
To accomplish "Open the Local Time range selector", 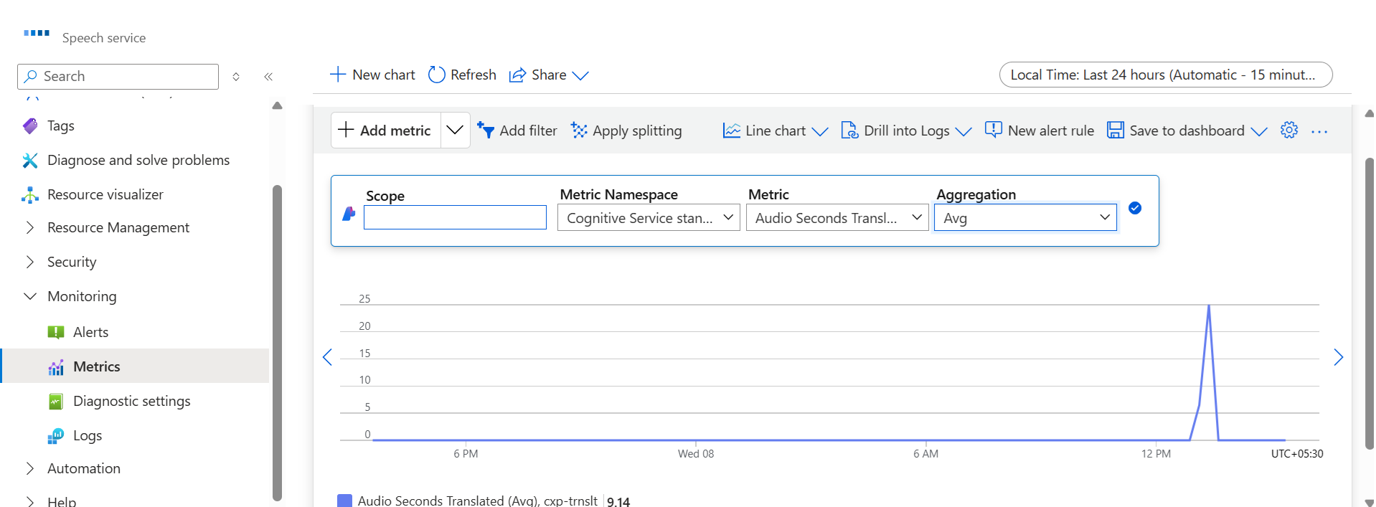I will click(1166, 75).
